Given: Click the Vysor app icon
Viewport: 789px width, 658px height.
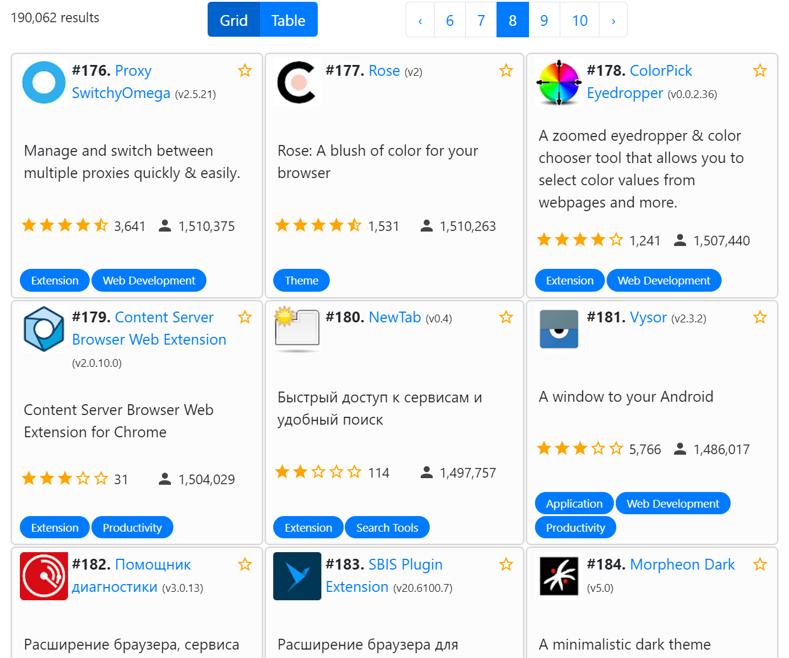Looking at the screenshot, I should pyautogui.click(x=559, y=329).
